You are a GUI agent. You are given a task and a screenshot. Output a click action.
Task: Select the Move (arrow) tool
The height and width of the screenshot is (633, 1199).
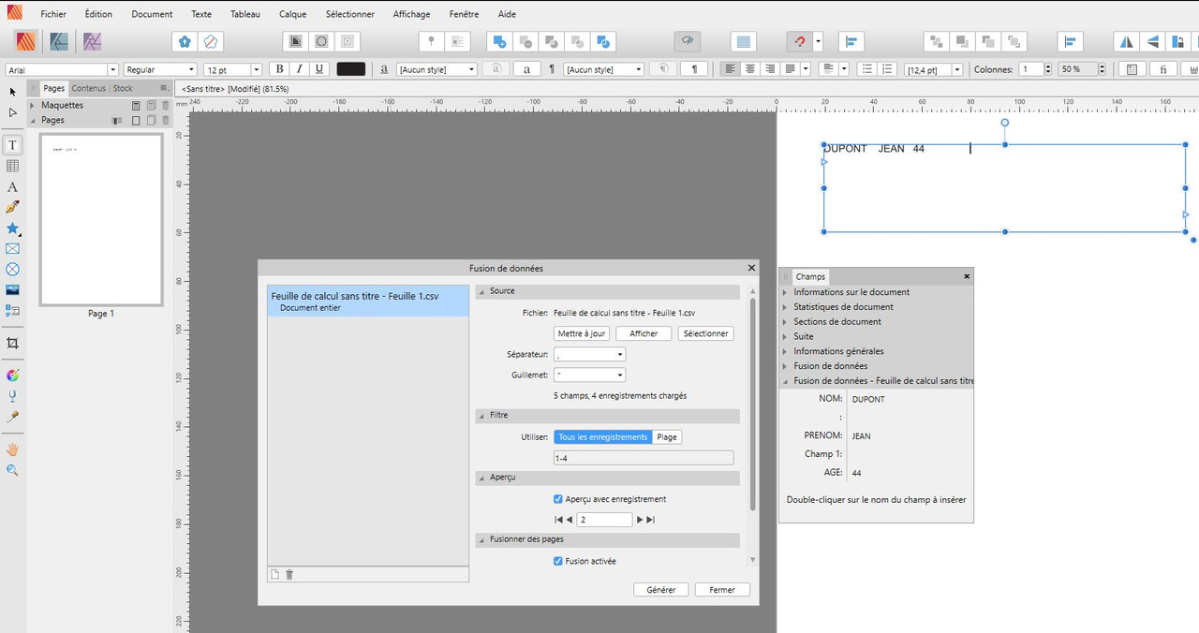(x=12, y=91)
